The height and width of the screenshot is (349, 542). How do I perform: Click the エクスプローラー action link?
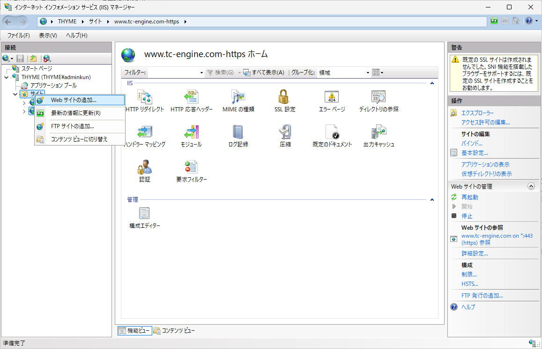(477, 113)
